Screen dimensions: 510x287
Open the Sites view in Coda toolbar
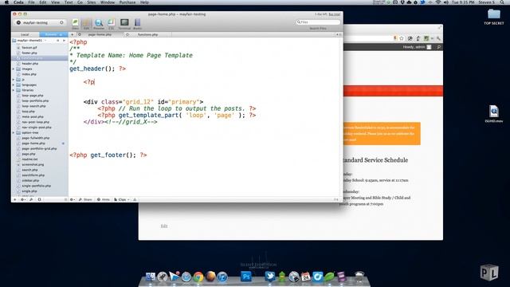(x=75, y=24)
